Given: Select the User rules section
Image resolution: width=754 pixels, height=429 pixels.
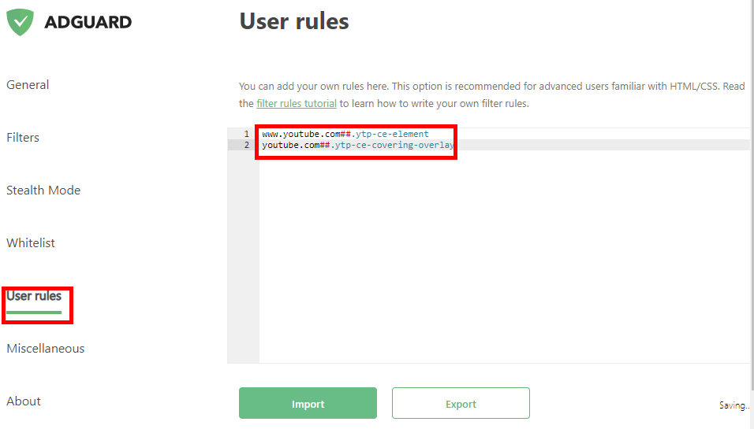Looking at the screenshot, I should [34, 296].
